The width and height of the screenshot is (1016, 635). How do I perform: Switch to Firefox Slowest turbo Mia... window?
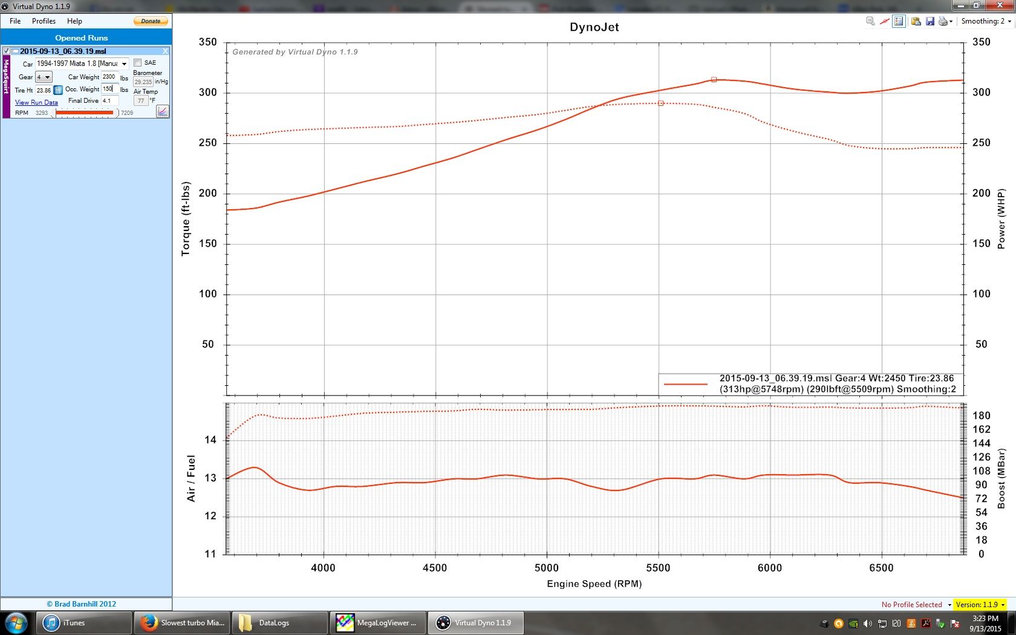182,623
